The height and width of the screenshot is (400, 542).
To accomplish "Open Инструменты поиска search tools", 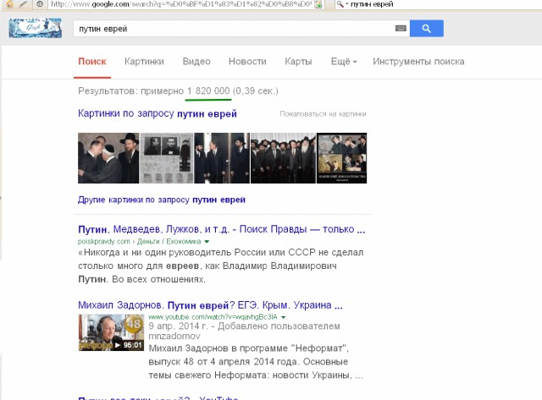I will point(418,62).
